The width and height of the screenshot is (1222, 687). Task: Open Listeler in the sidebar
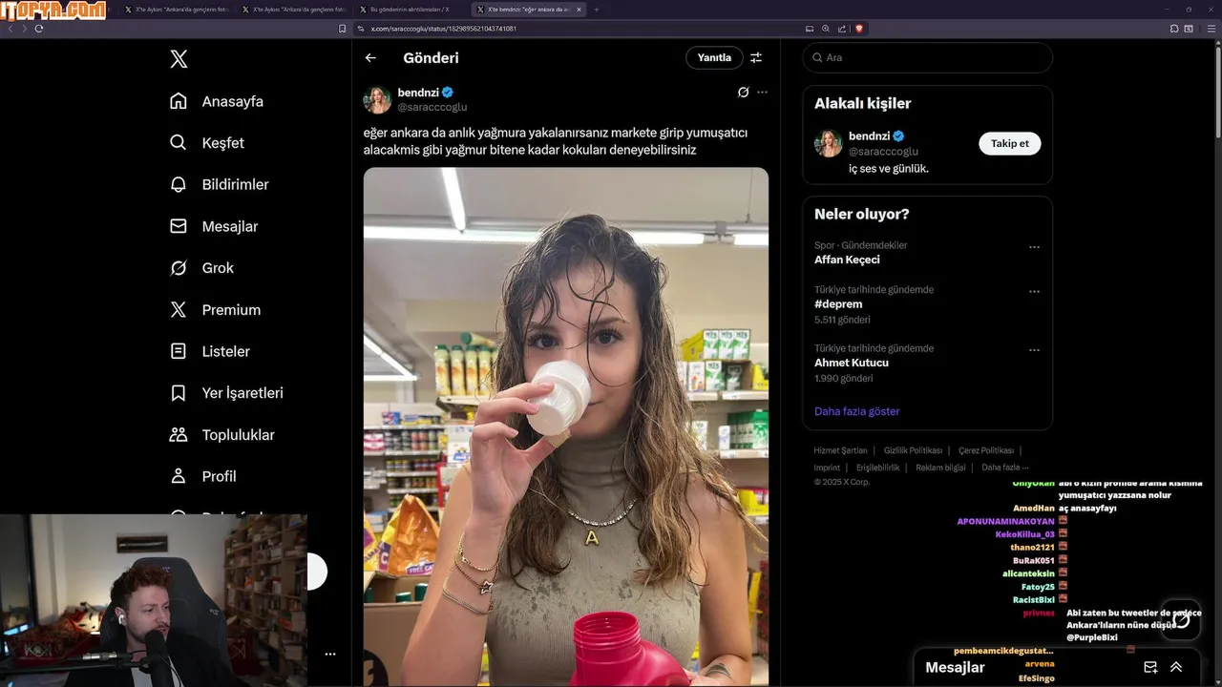[210, 351]
